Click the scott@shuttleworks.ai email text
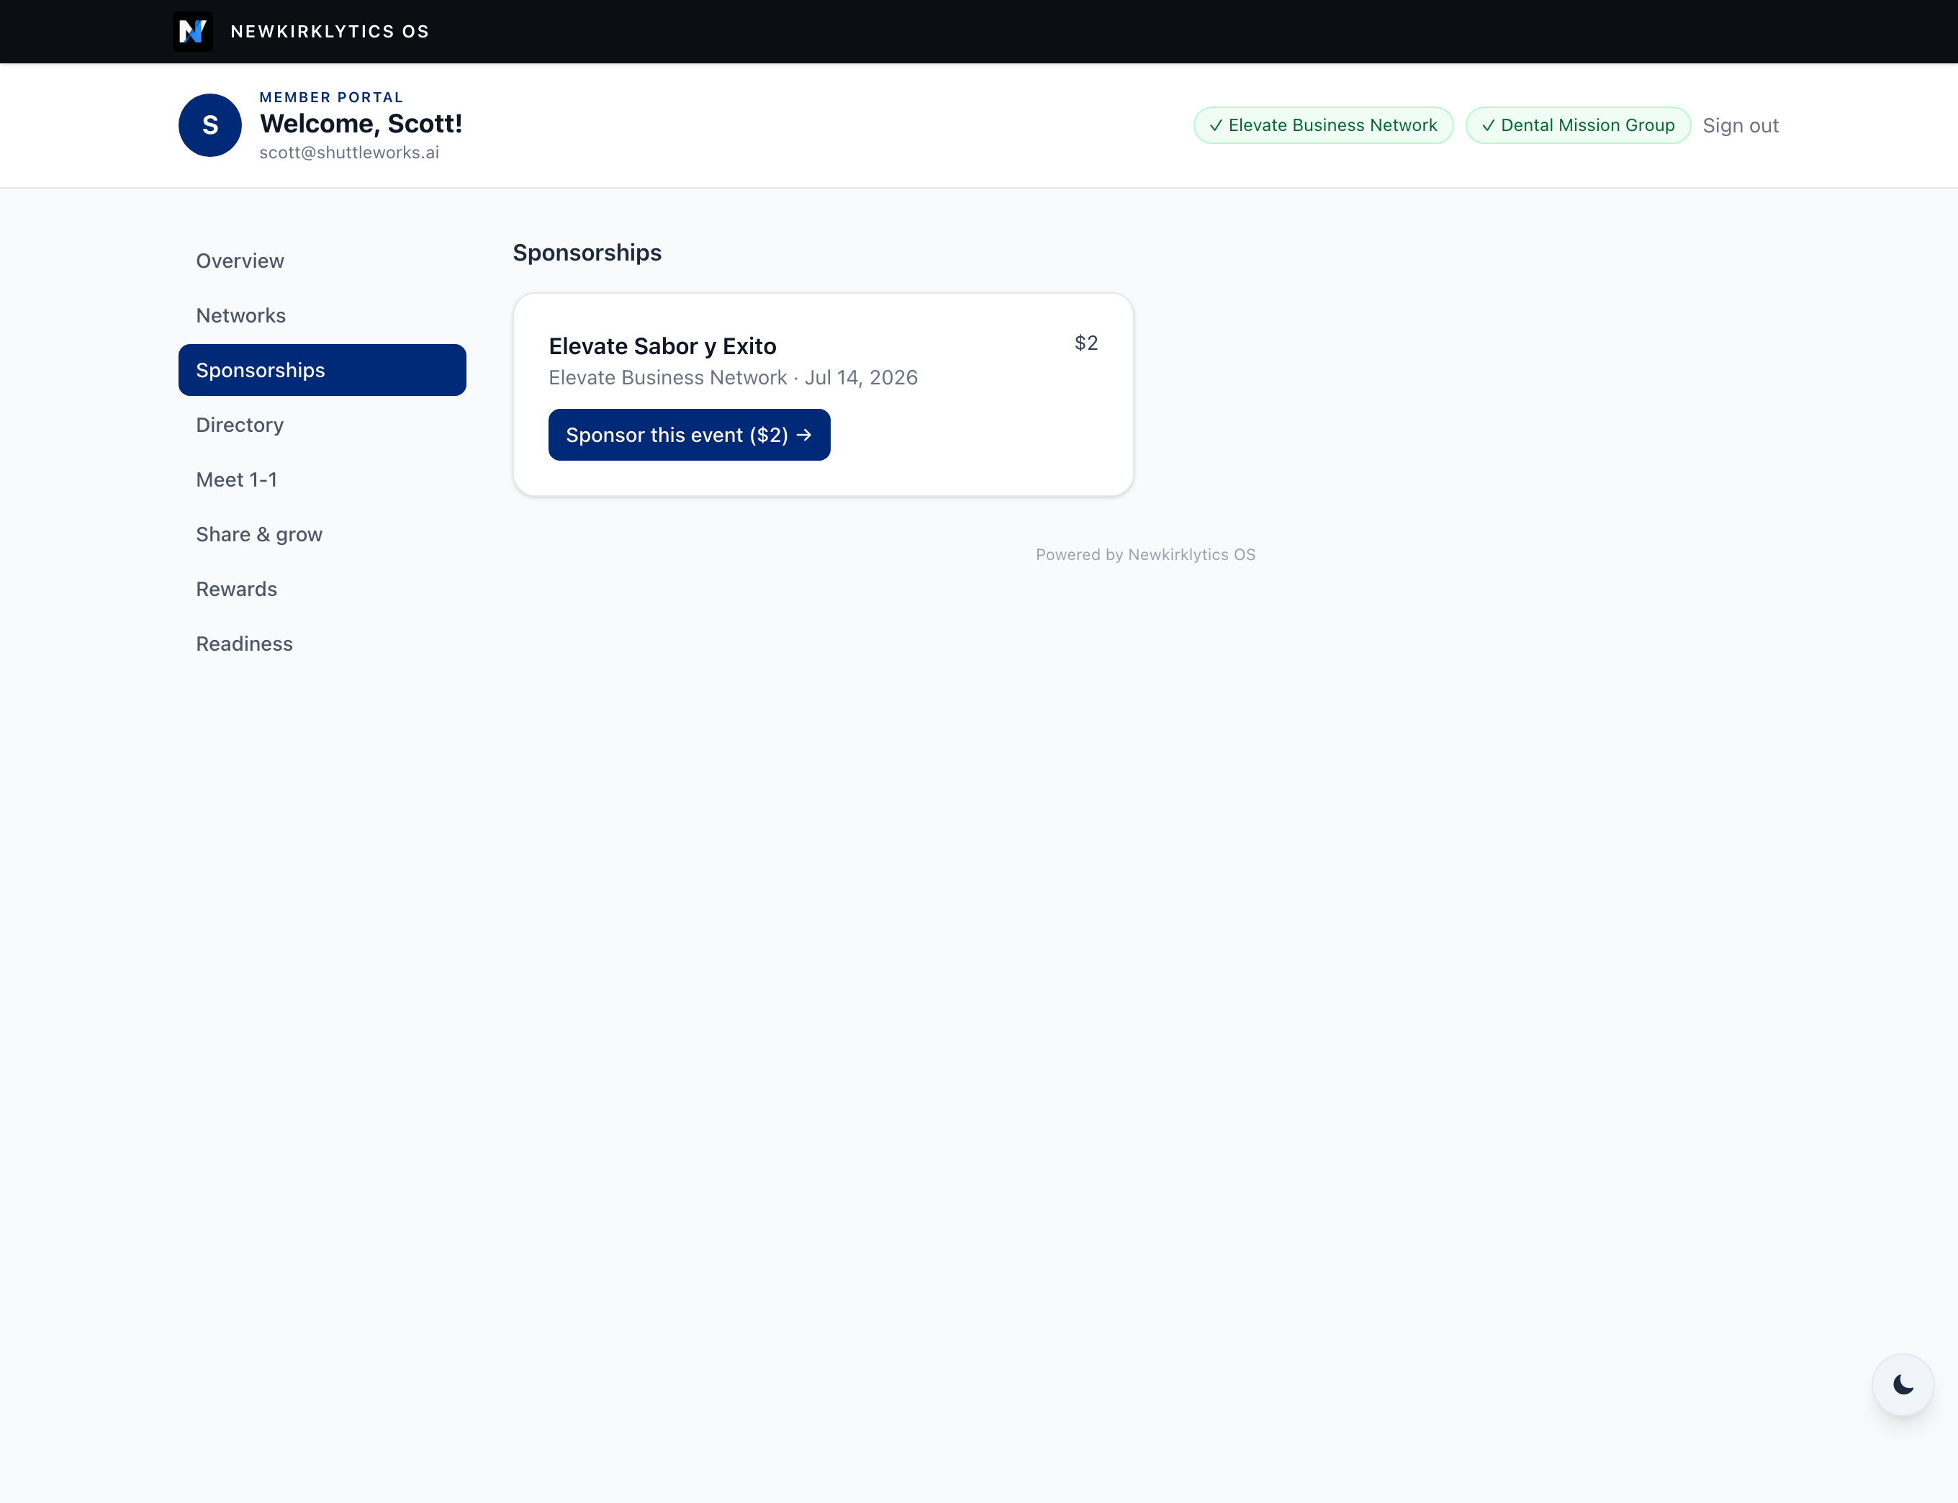This screenshot has height=1503, width=1958. tap(349, 152)
